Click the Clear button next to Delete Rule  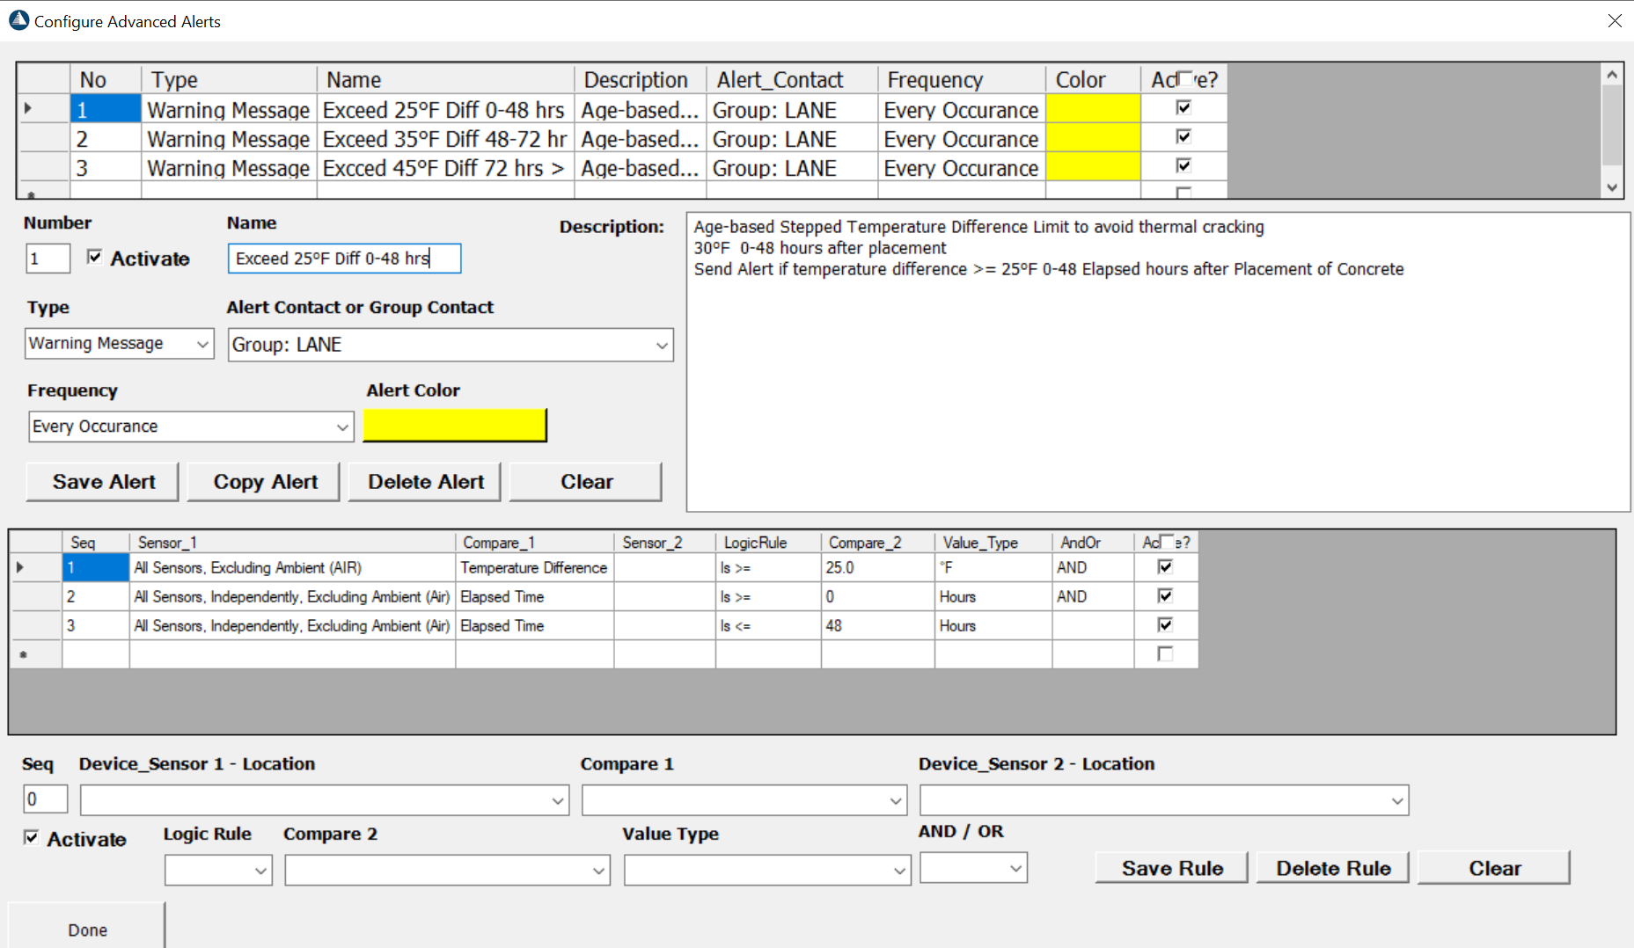[1494, 868]
